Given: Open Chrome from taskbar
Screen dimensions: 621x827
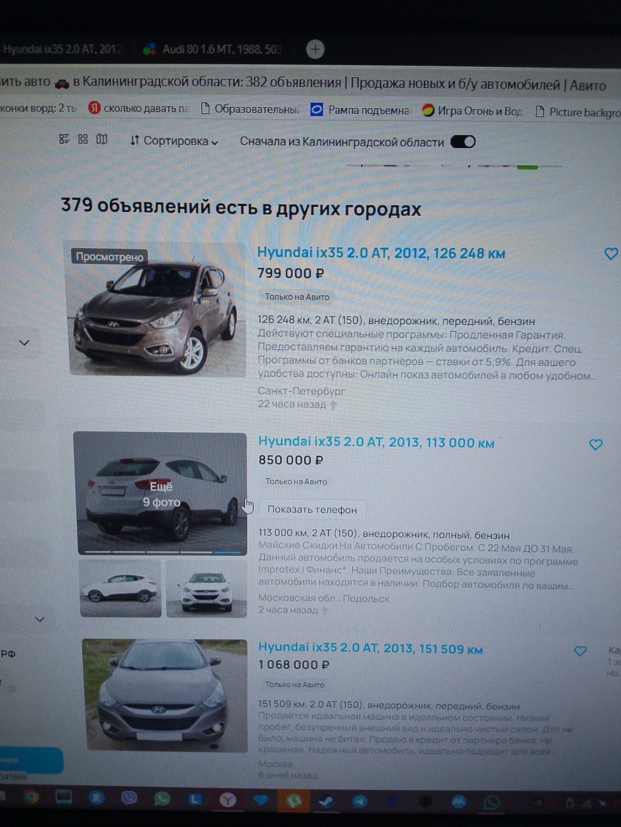Looking at the screenshot, I should point(31,798).
